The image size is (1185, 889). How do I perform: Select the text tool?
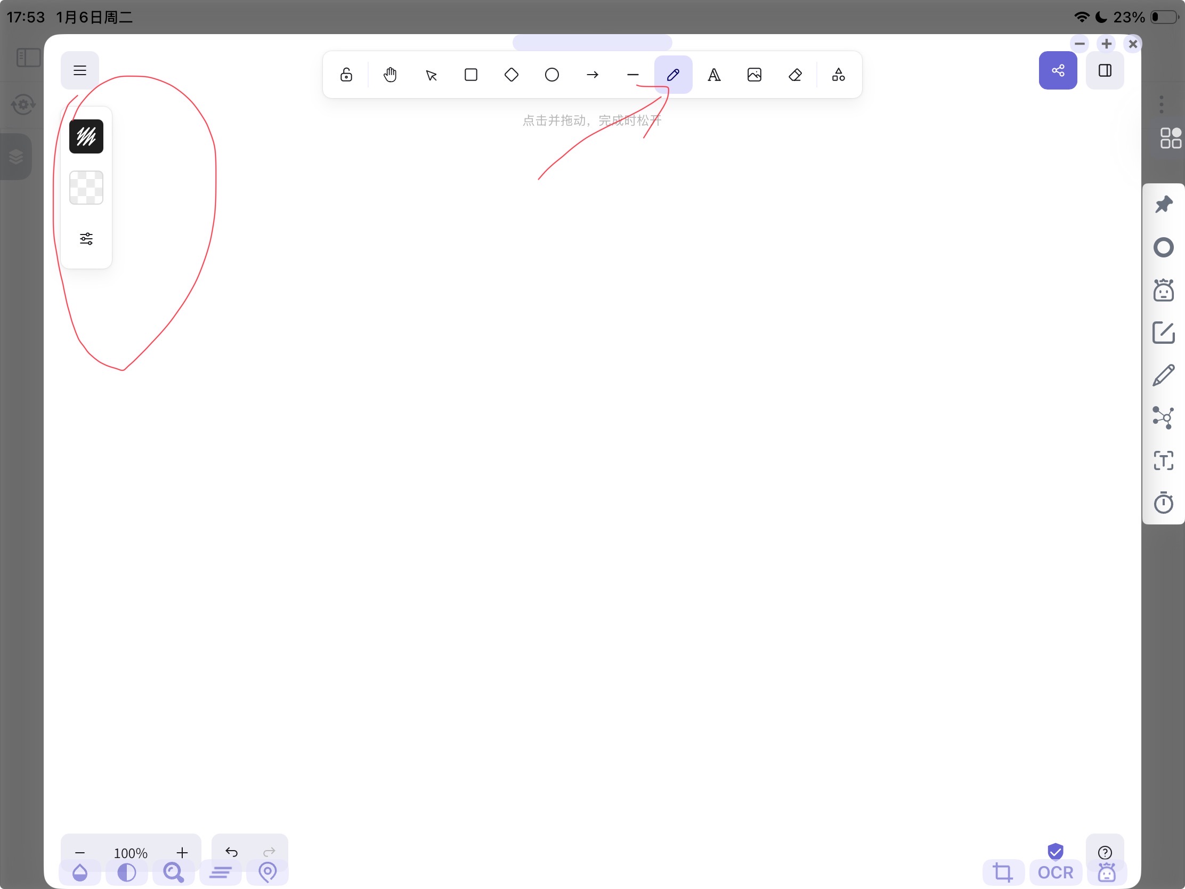coord(713,75)
